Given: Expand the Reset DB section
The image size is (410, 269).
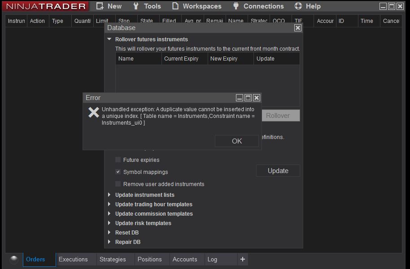Looking at the screenshot, I should pos(109,232).
